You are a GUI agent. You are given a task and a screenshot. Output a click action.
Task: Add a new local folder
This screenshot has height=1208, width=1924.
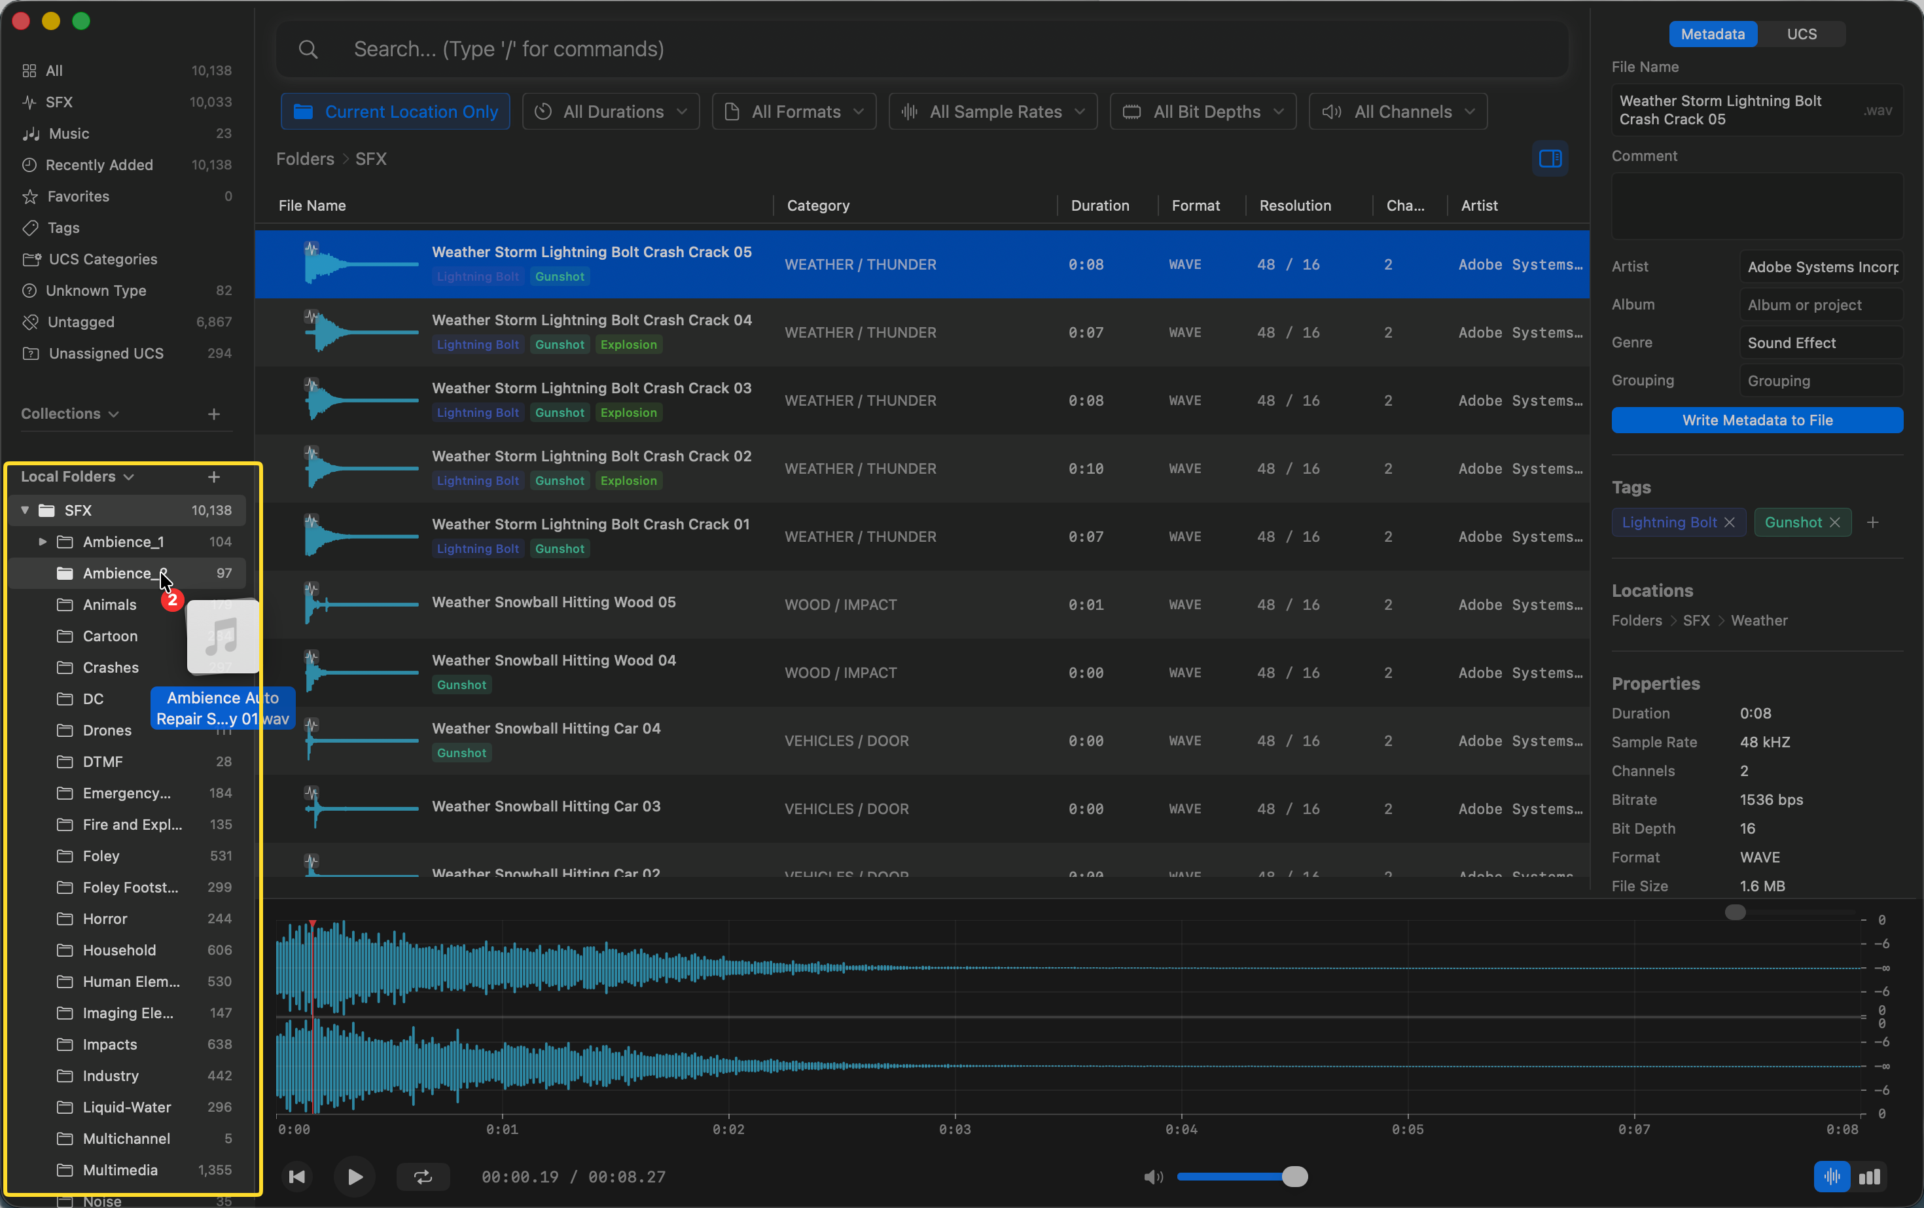[x=214, y=477]
